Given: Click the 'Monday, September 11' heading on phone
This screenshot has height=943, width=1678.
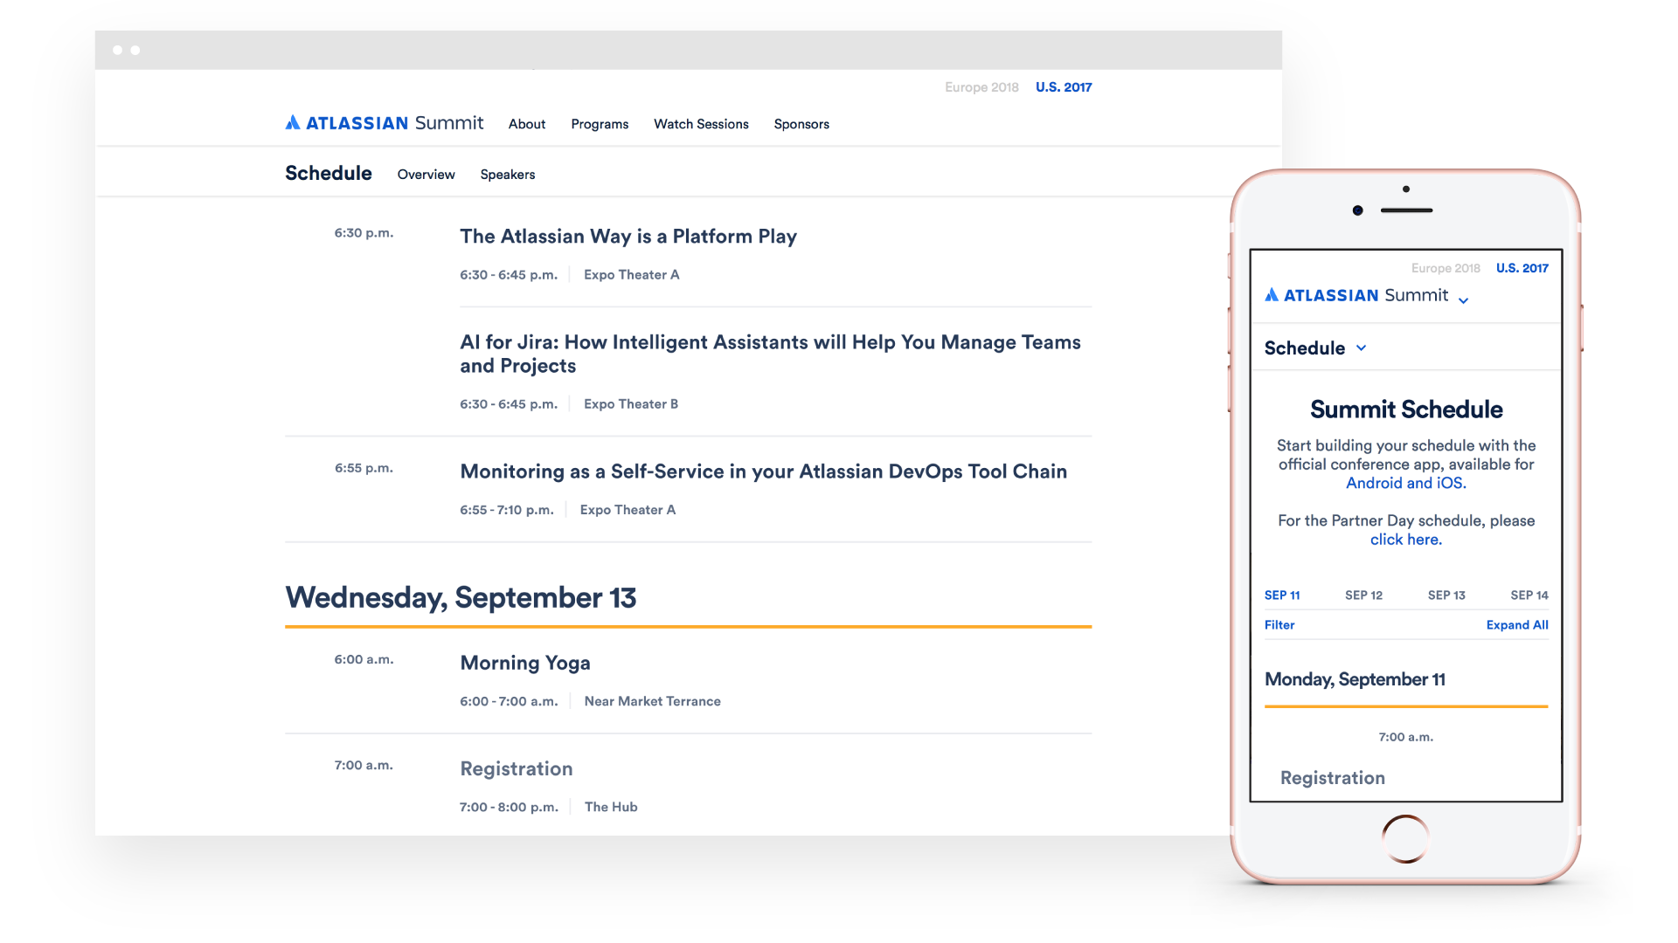Looking at the screenshot, I should point(1355,679).
